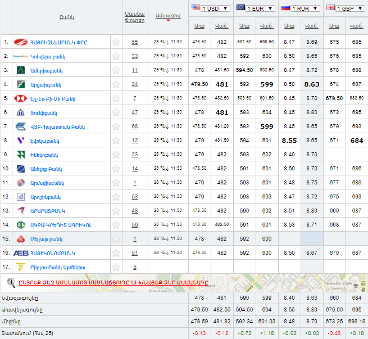Click Արցախբանկ bold RUR sell rate 8.63

tap(312, 84)
